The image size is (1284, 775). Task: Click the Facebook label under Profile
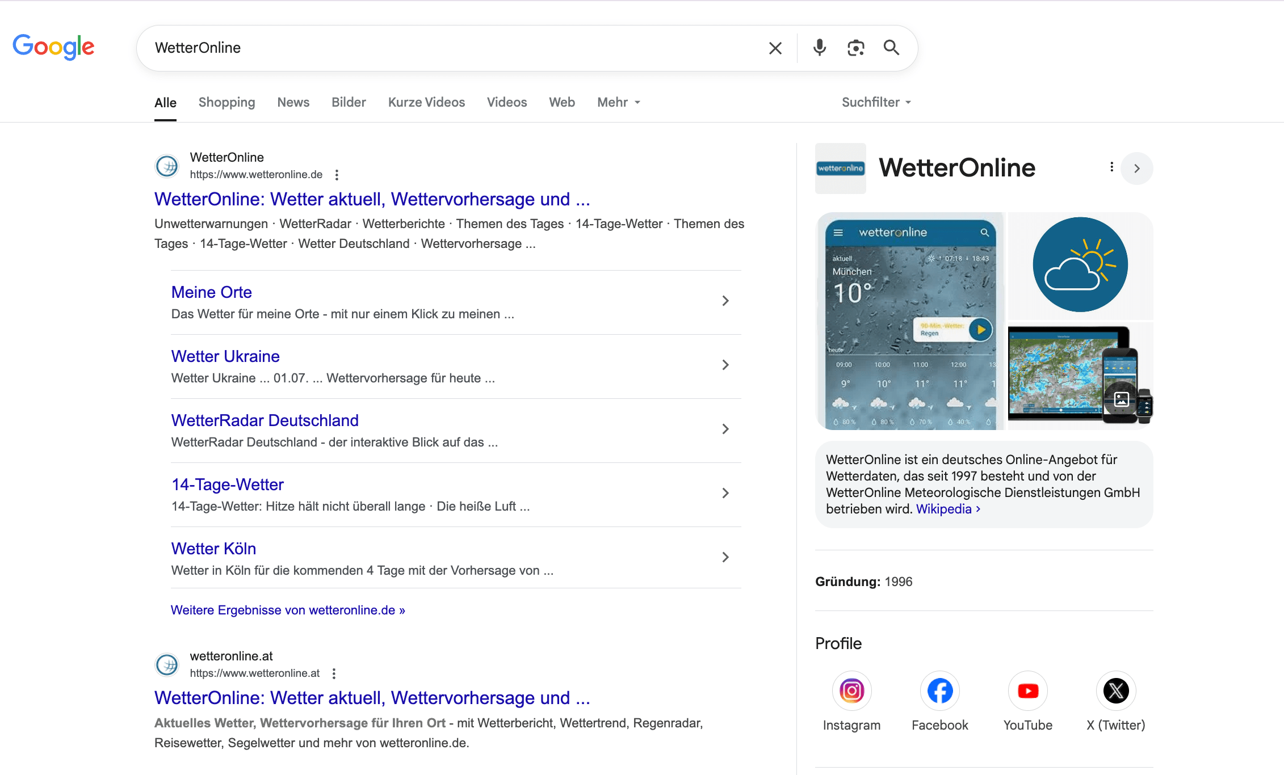coord(940,725)
